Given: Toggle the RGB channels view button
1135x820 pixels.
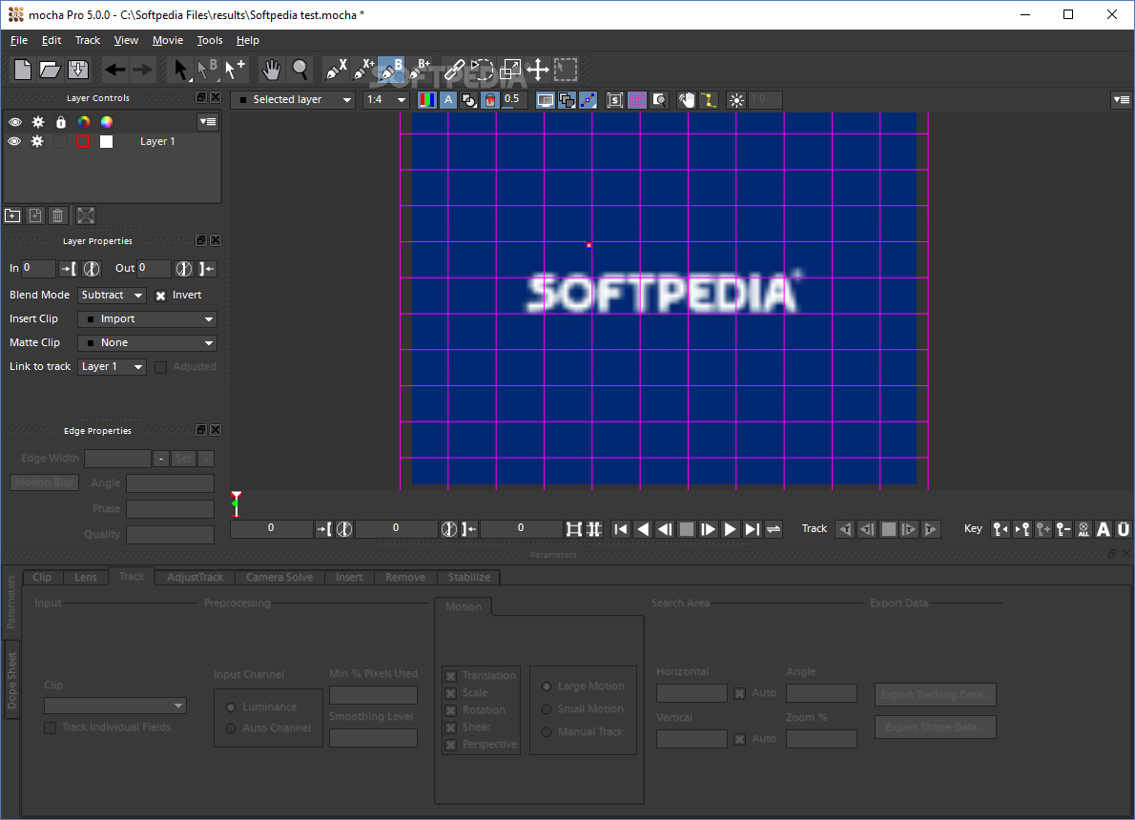Looking at the screenshot, I should [427, 100].
